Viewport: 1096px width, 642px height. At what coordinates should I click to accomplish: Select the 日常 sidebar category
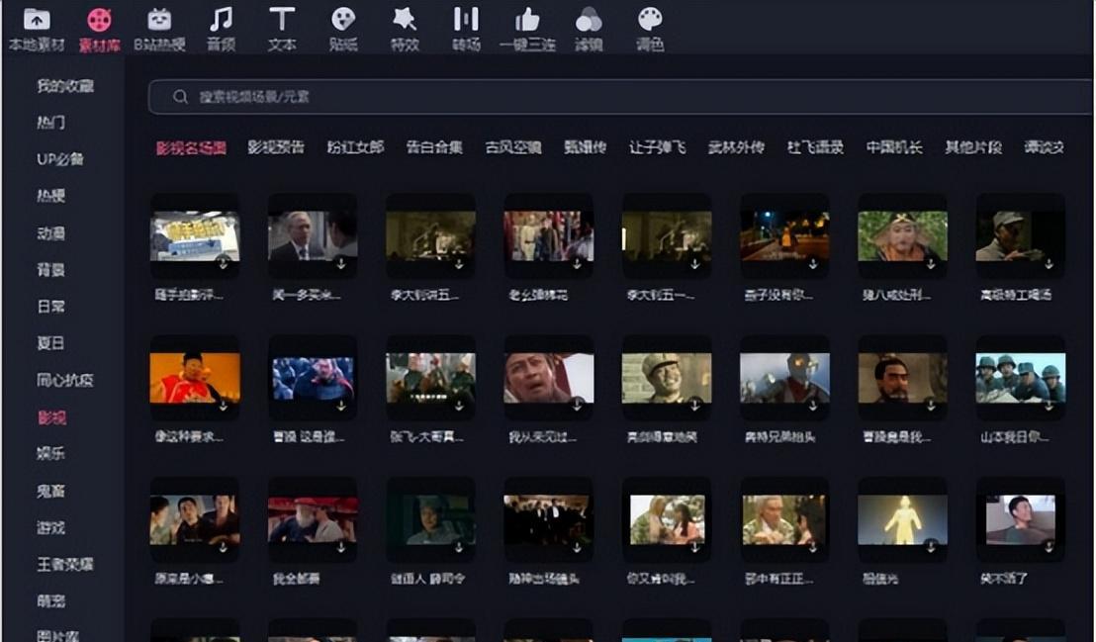click(51, 307)
